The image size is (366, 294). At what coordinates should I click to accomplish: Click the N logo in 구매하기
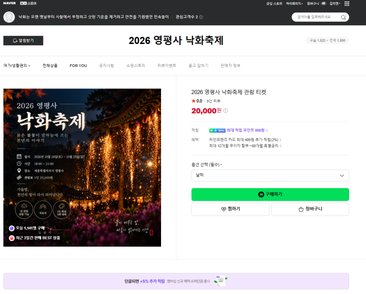click(261, 194)
